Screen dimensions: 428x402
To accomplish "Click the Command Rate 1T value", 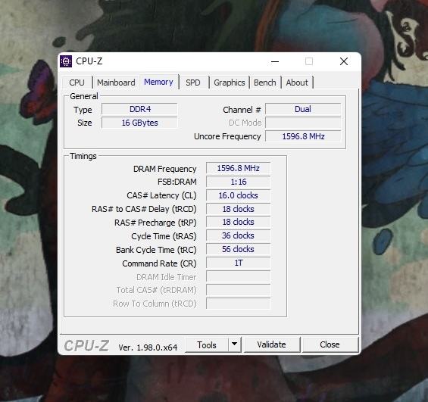I will coord(239,263).
